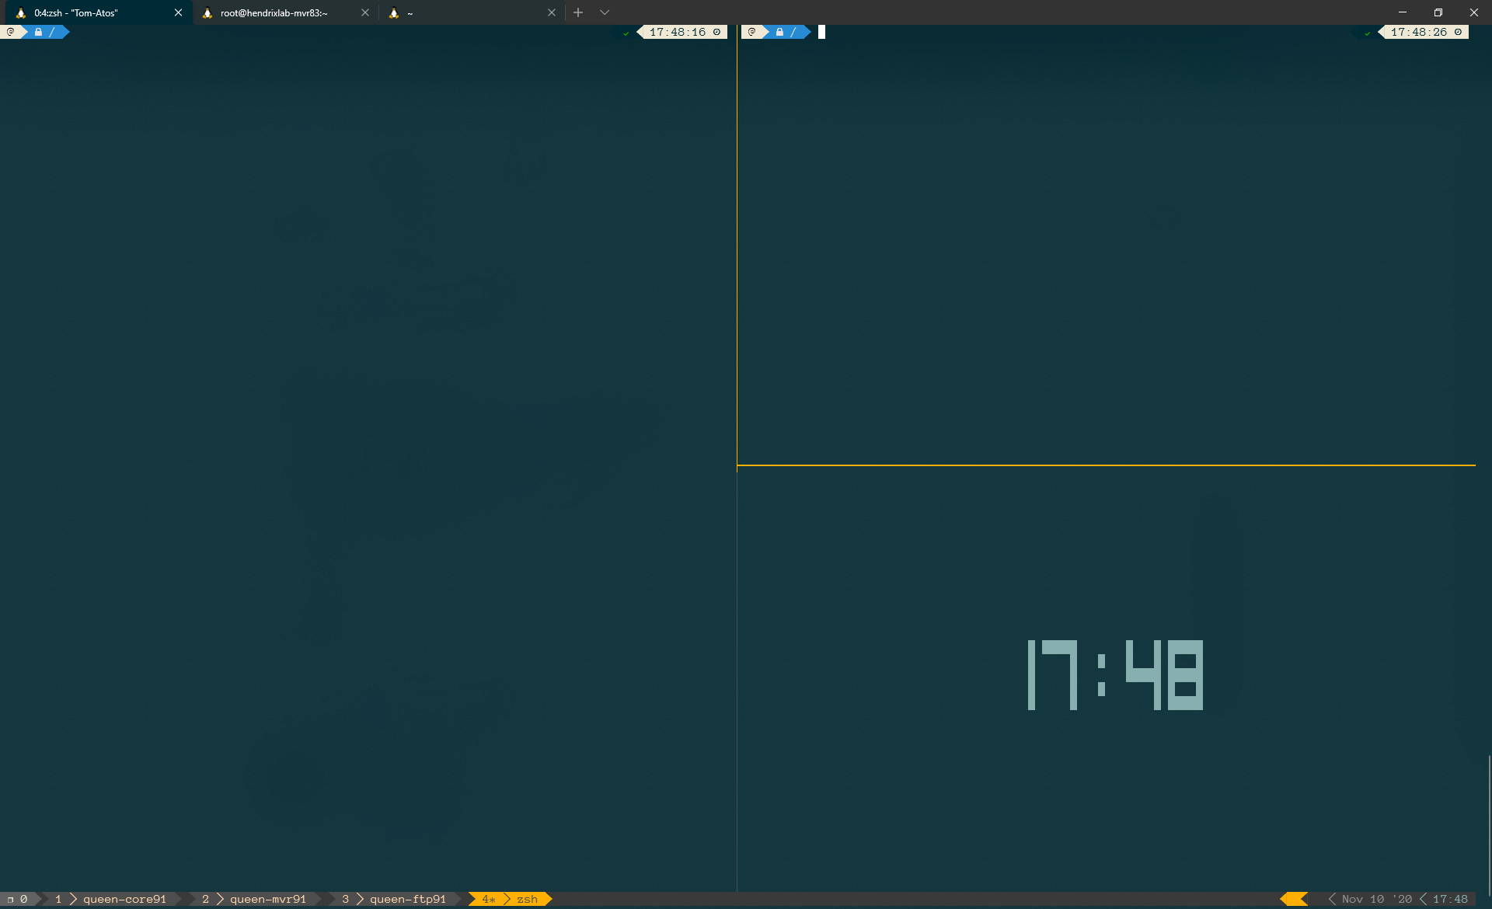Click the green checkmark status in left pane
The image size is (1492, 909).
point(626,33)
